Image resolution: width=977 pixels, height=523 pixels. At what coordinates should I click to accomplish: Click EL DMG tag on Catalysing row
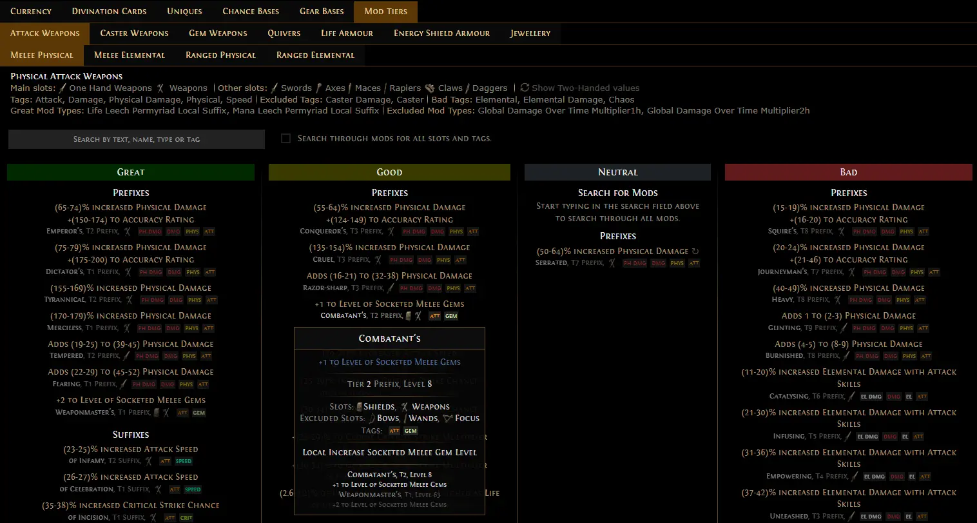[x=871, y=397]
